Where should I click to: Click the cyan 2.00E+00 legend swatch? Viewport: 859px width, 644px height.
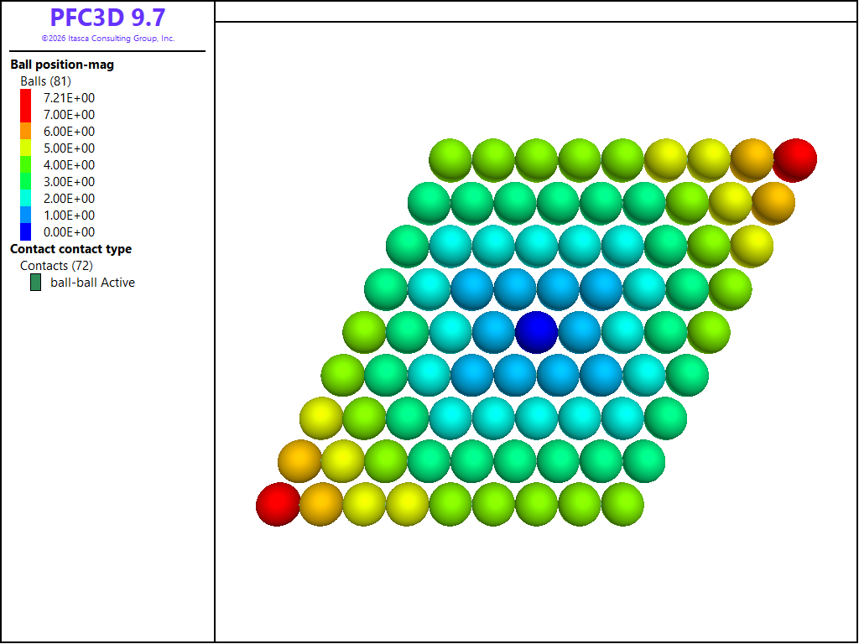pyautogui.click(x=26, y=198)
